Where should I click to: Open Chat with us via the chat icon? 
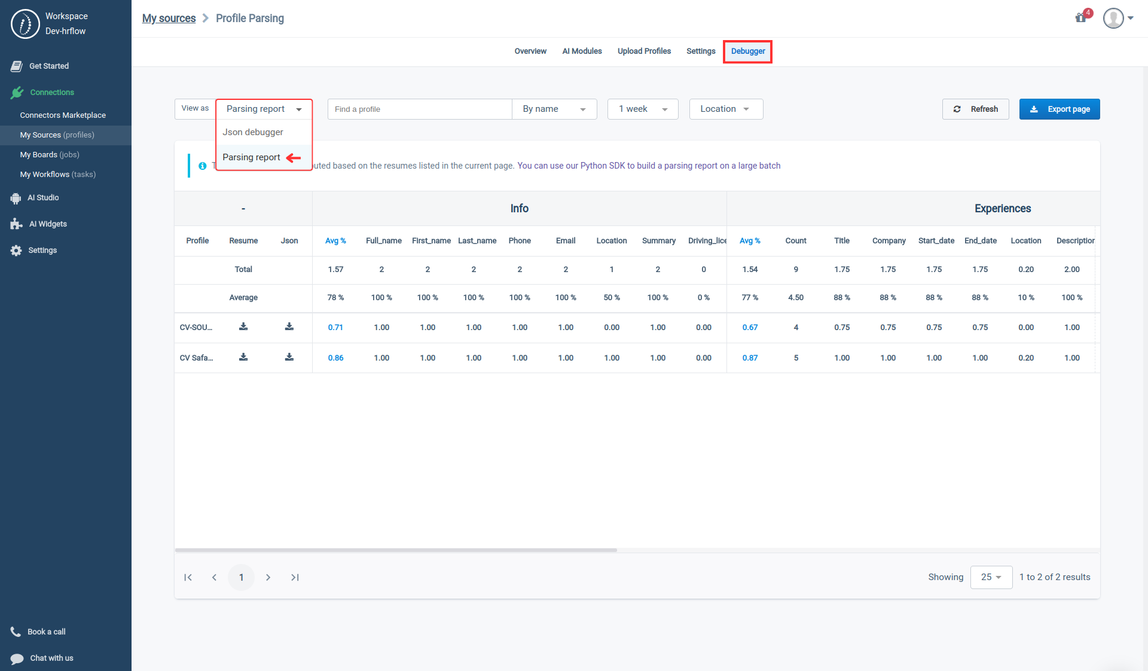(x=16, y=658)
